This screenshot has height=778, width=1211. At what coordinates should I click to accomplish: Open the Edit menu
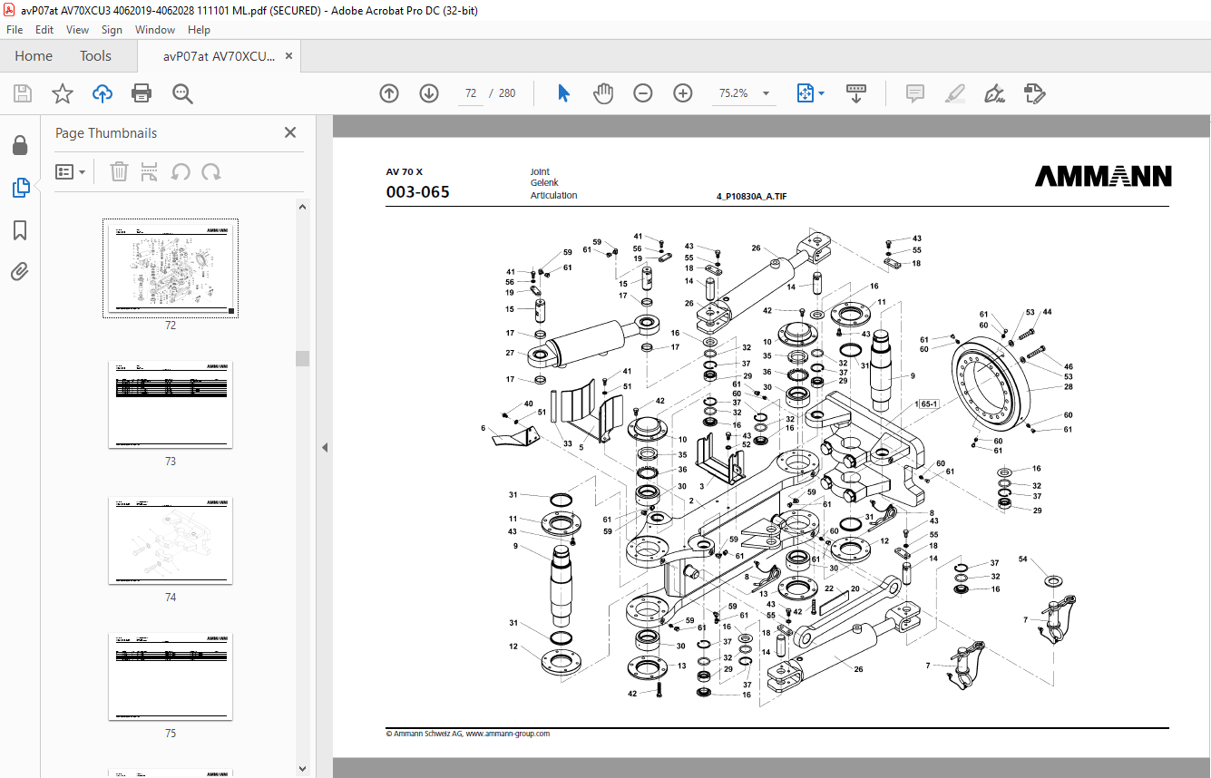44,30
